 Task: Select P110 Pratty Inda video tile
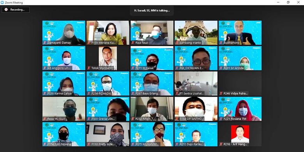pyautogui.click(x=108, y=134)
